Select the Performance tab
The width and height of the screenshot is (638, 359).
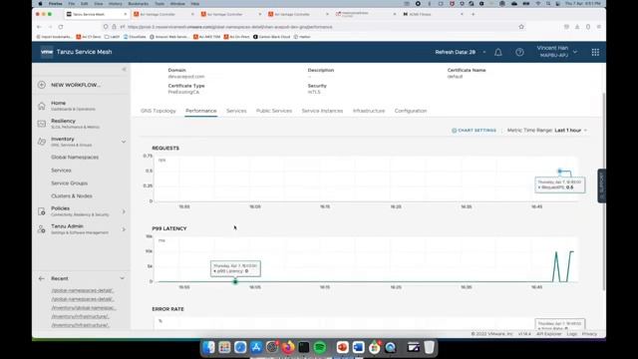tap(201, 111)
